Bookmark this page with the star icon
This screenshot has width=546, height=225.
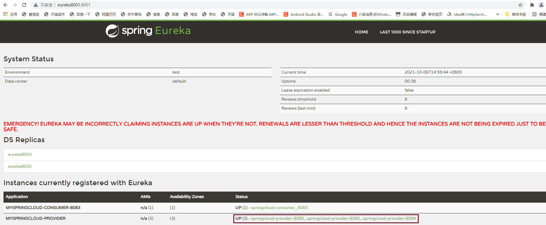click(520, 5)
